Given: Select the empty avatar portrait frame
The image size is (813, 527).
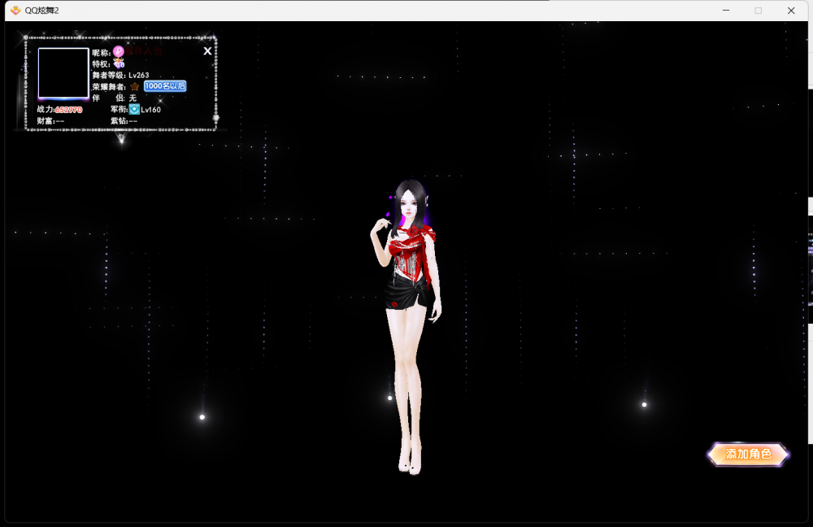Looking at the screenshot, I should pos(63,74).
